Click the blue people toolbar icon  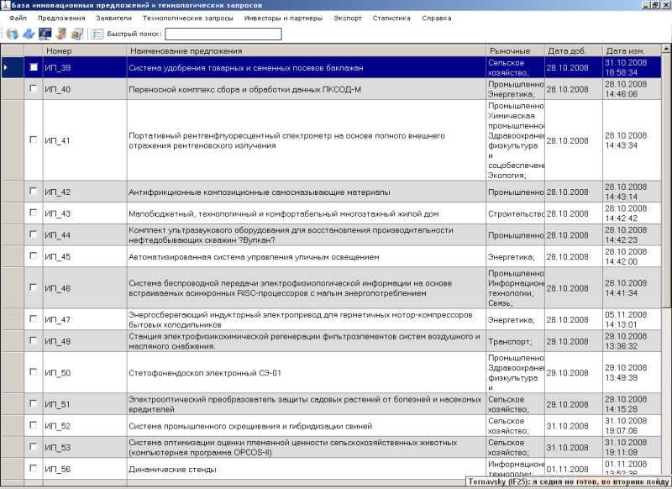29,34
